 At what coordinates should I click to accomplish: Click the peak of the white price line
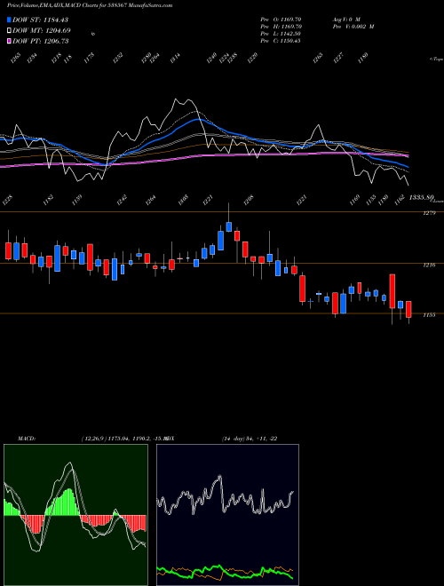click(x=176, y=99)
